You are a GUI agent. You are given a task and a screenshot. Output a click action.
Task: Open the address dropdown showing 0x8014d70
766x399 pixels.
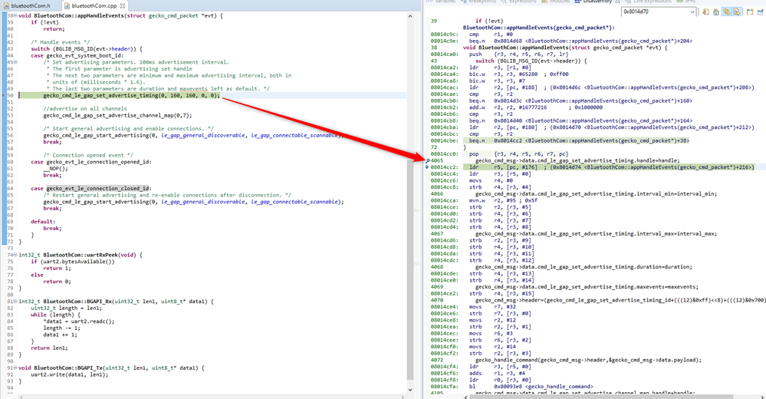tap(692, 12)
